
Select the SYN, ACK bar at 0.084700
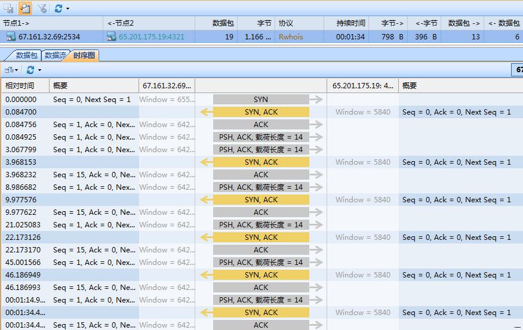261,112
